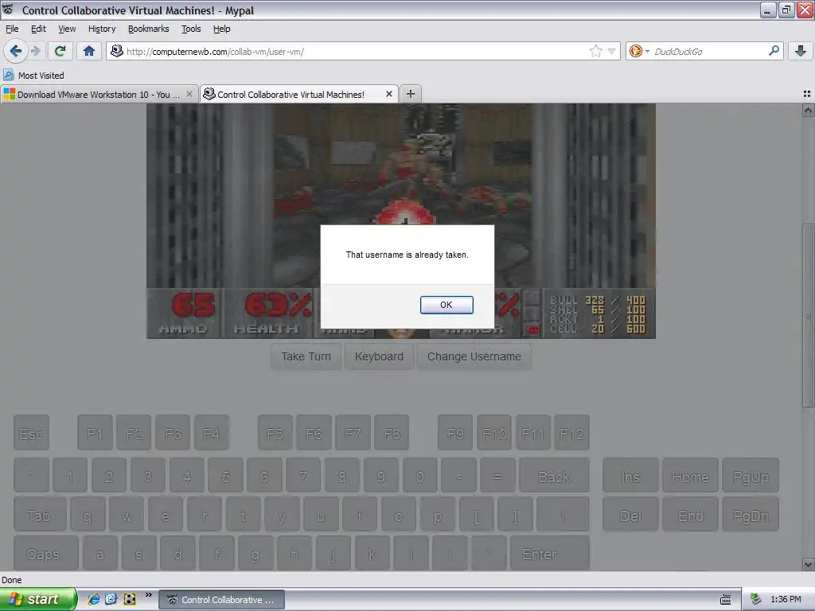Viewport: 815px width, 611px height.
Task: Click the Esc key on the virtual keyboard
Action: 31,433
